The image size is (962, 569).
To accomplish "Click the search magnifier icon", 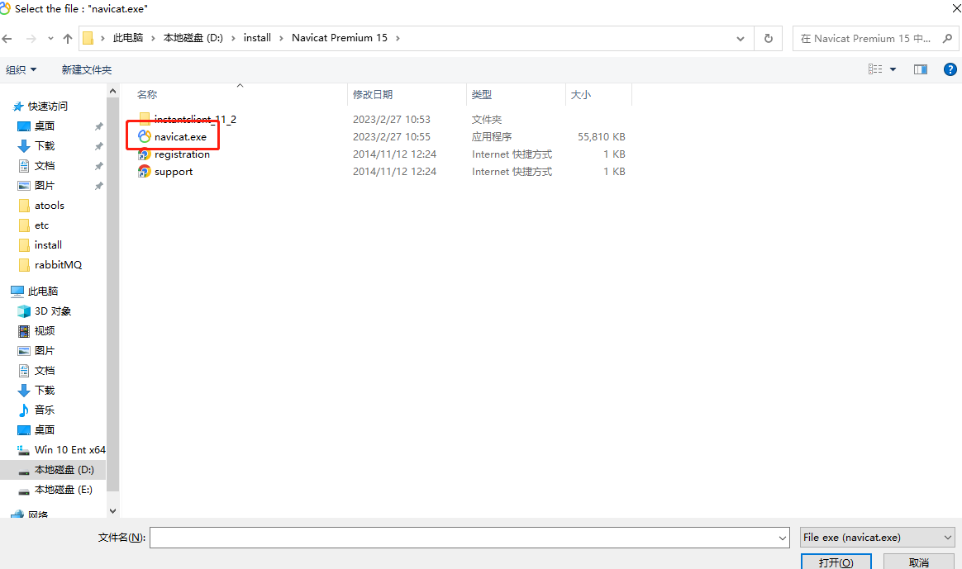I will [947, 39].
